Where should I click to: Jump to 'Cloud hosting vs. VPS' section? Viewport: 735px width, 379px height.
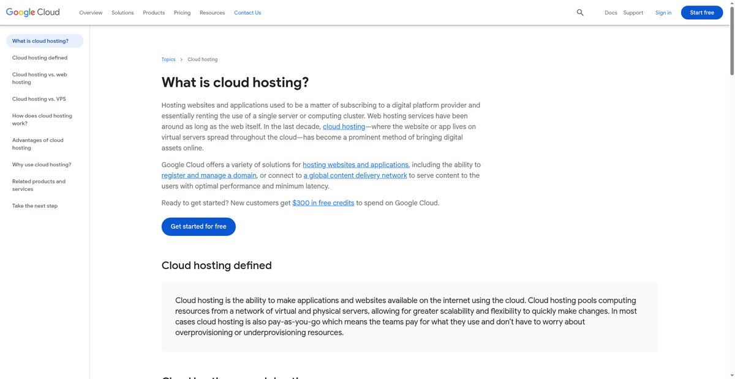coord(39,98)
